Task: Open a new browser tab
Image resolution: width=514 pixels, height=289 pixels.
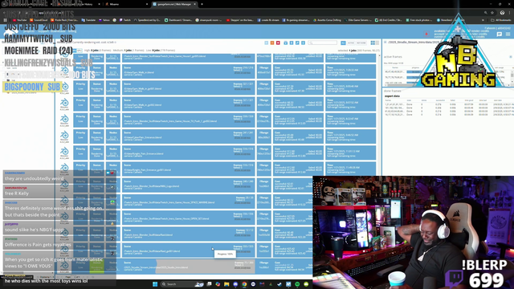Action: 202,4
